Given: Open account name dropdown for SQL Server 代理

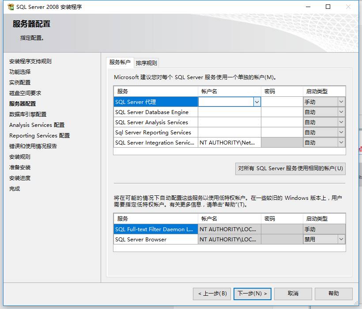Looking at the screenshot, I should click(256, 102).
